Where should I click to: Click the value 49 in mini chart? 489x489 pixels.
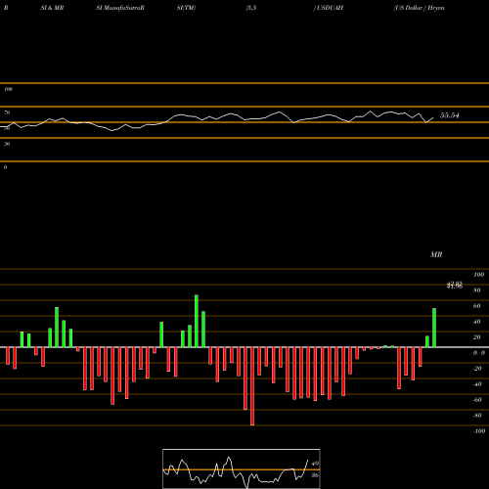[315, 464]
